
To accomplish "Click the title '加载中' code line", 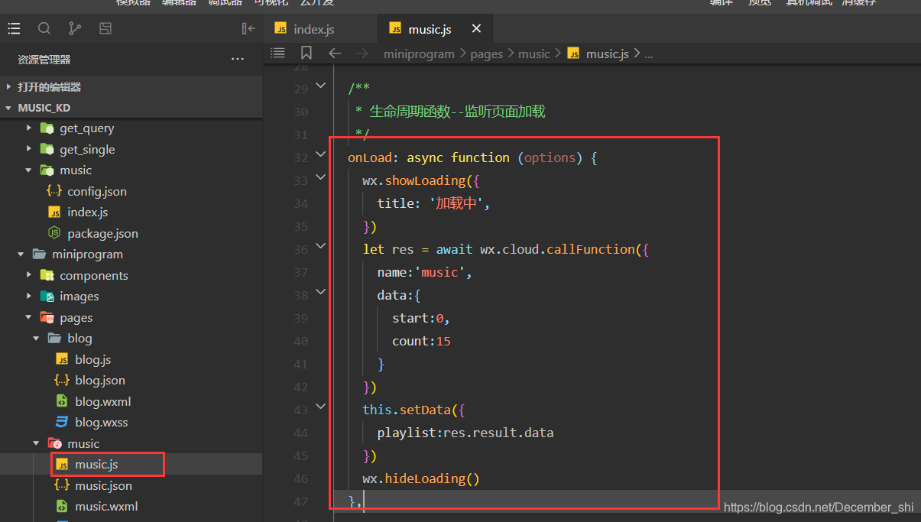I will tap(433, 203).
